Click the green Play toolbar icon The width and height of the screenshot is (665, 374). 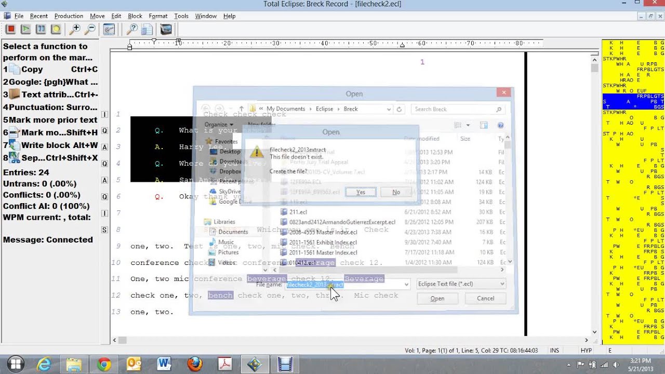tap(25, 29)
